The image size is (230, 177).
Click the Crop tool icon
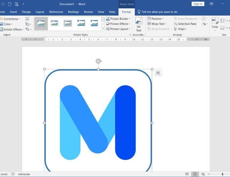[x=215, y=21]
